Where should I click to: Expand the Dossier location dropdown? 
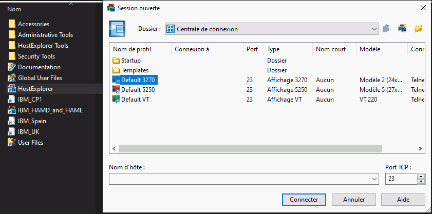374,29
